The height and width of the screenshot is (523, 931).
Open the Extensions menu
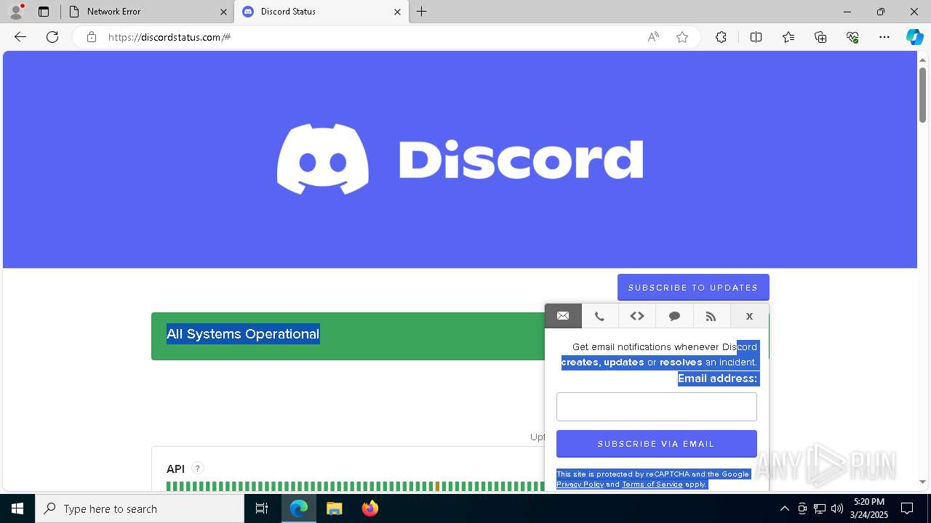click(721, 37)
